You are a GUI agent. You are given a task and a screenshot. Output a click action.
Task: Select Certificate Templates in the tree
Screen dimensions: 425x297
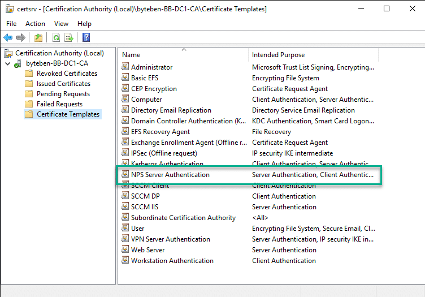point(68,114)
